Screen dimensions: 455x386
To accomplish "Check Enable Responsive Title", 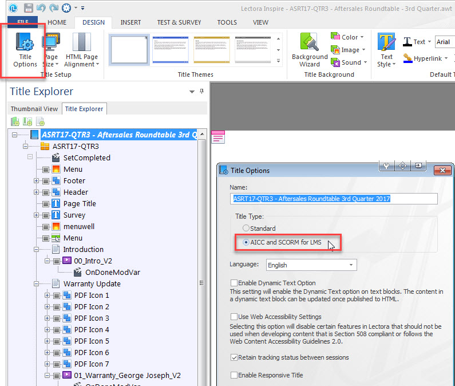I will click(234, 375).
